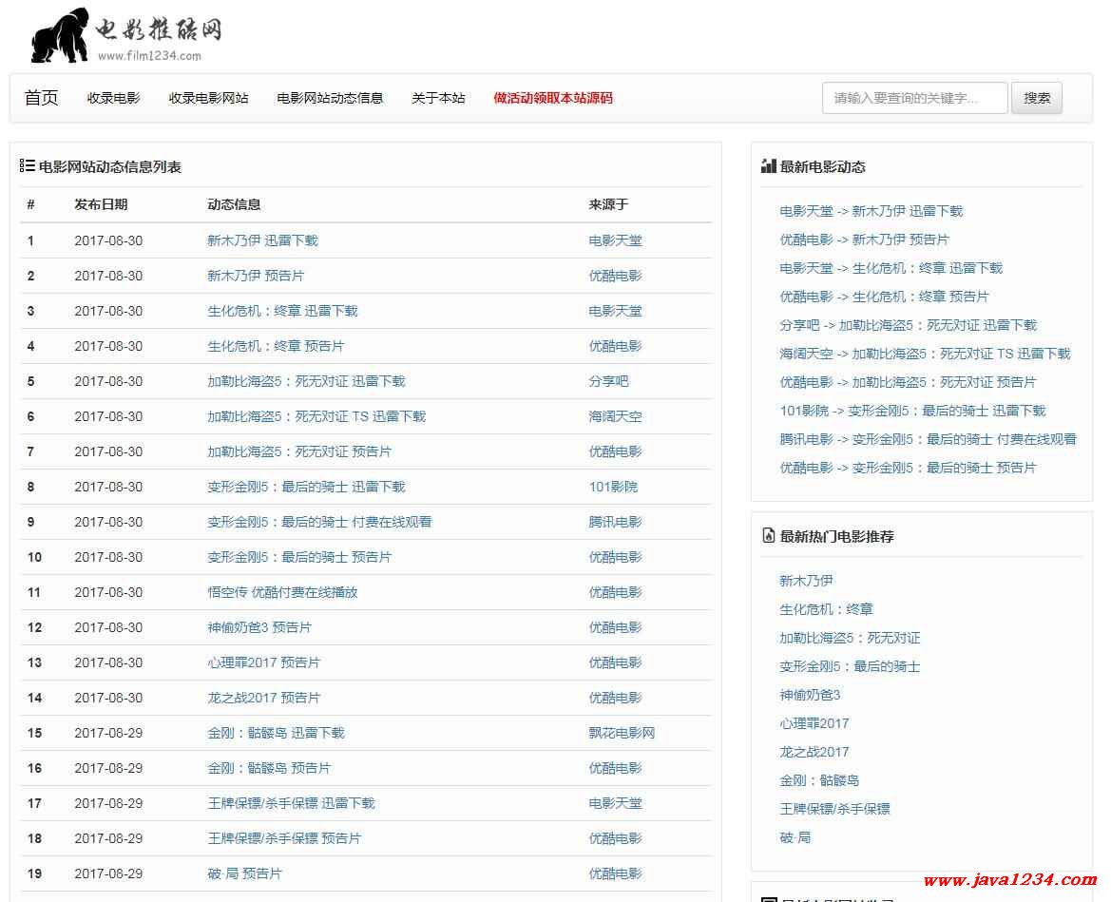The image size is (1111, 902).
Task: Open sidebar link 101影院 -> 变形金刚5 迅雷下载
Action: (x=912, y=411)
